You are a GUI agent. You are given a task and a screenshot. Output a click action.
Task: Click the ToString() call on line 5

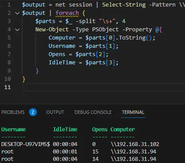(135, 38)
